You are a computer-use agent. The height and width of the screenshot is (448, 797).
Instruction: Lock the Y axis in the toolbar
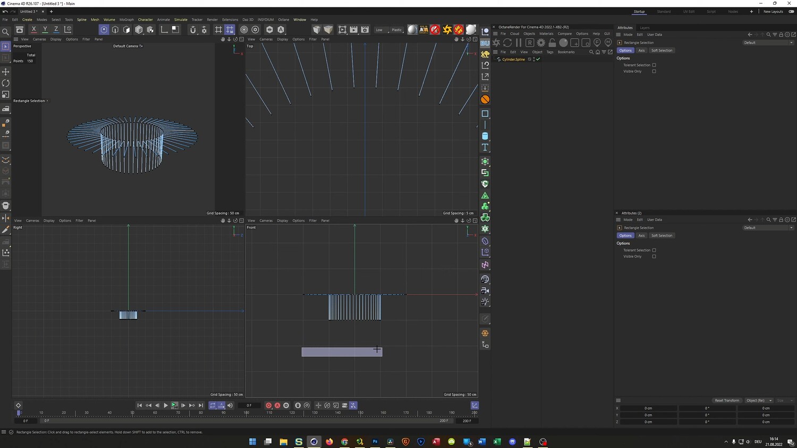click(45, 30)
